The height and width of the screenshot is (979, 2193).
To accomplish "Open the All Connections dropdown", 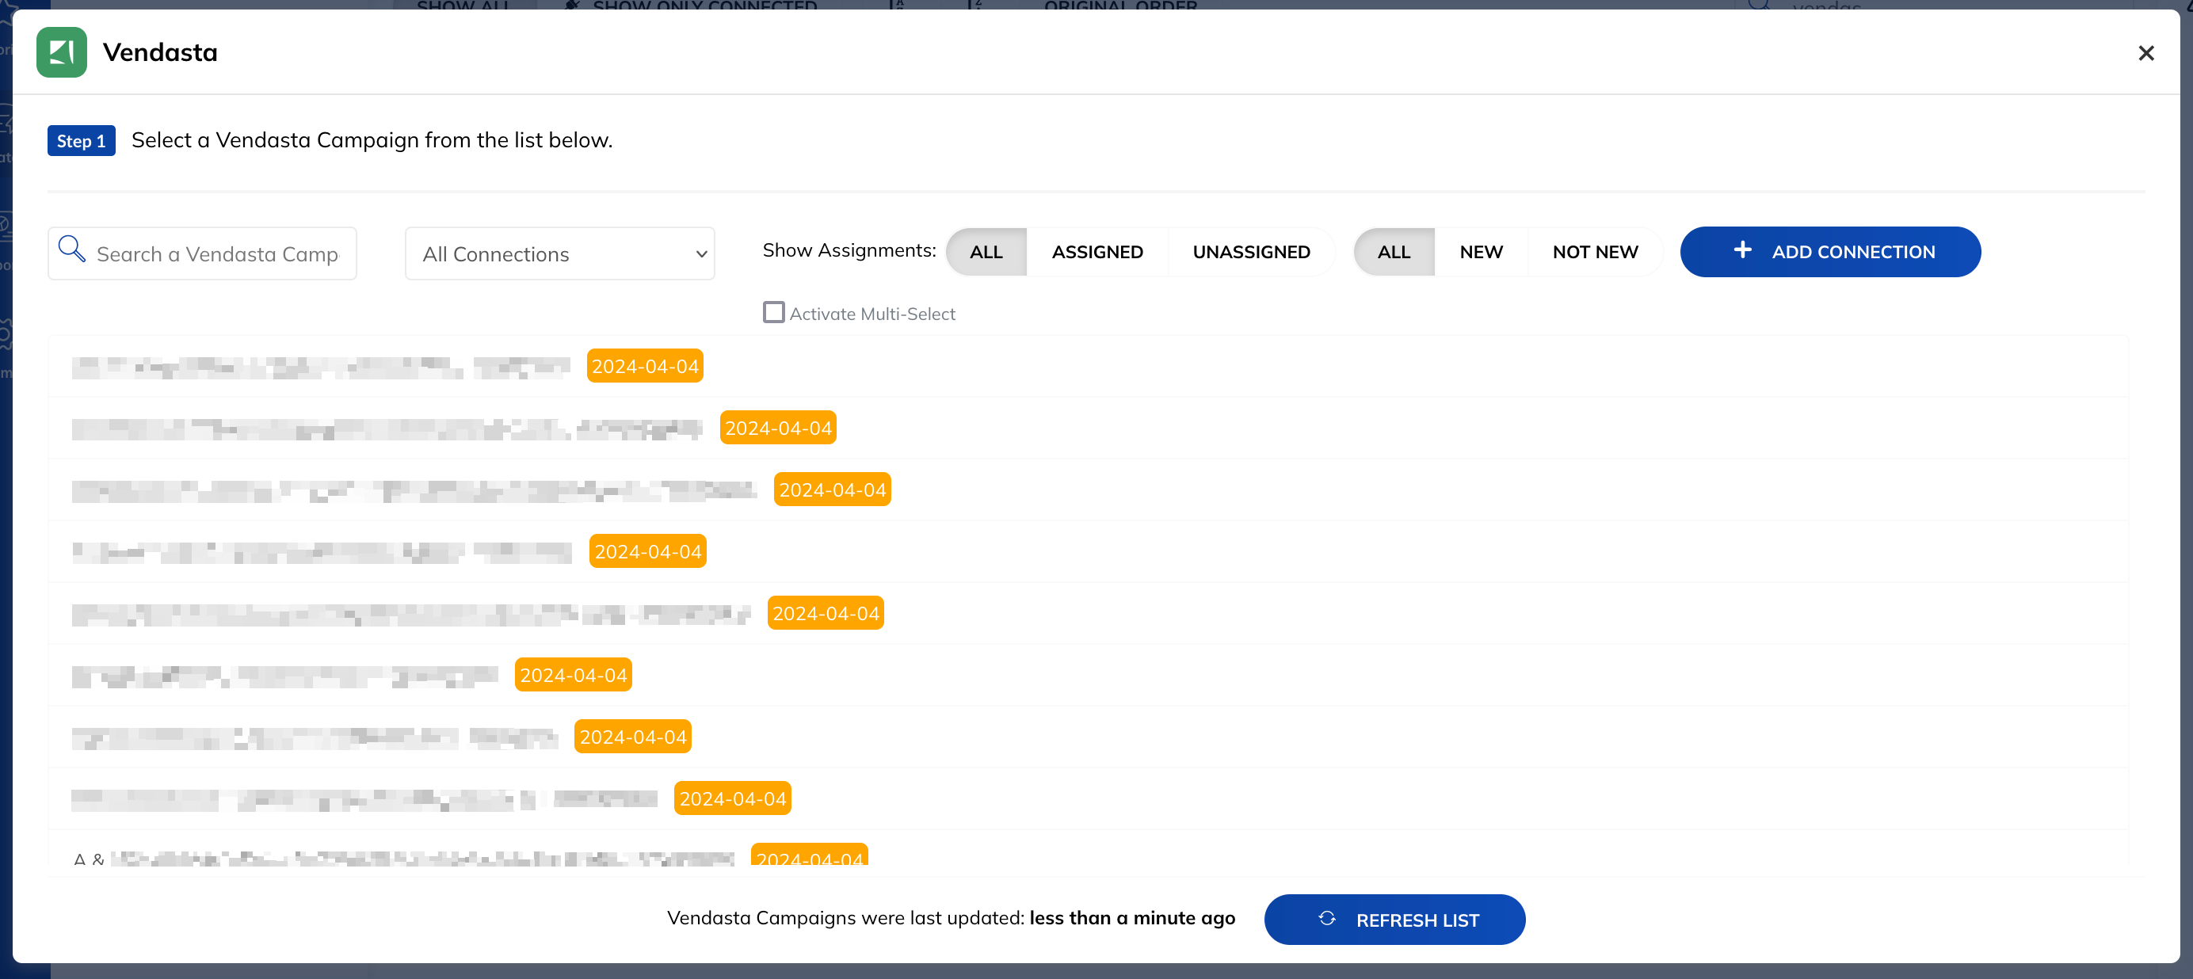I will [559, 253].
